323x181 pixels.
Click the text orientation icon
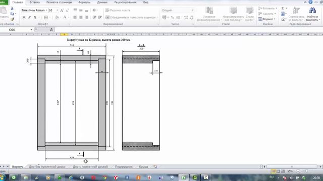[94, 10]
